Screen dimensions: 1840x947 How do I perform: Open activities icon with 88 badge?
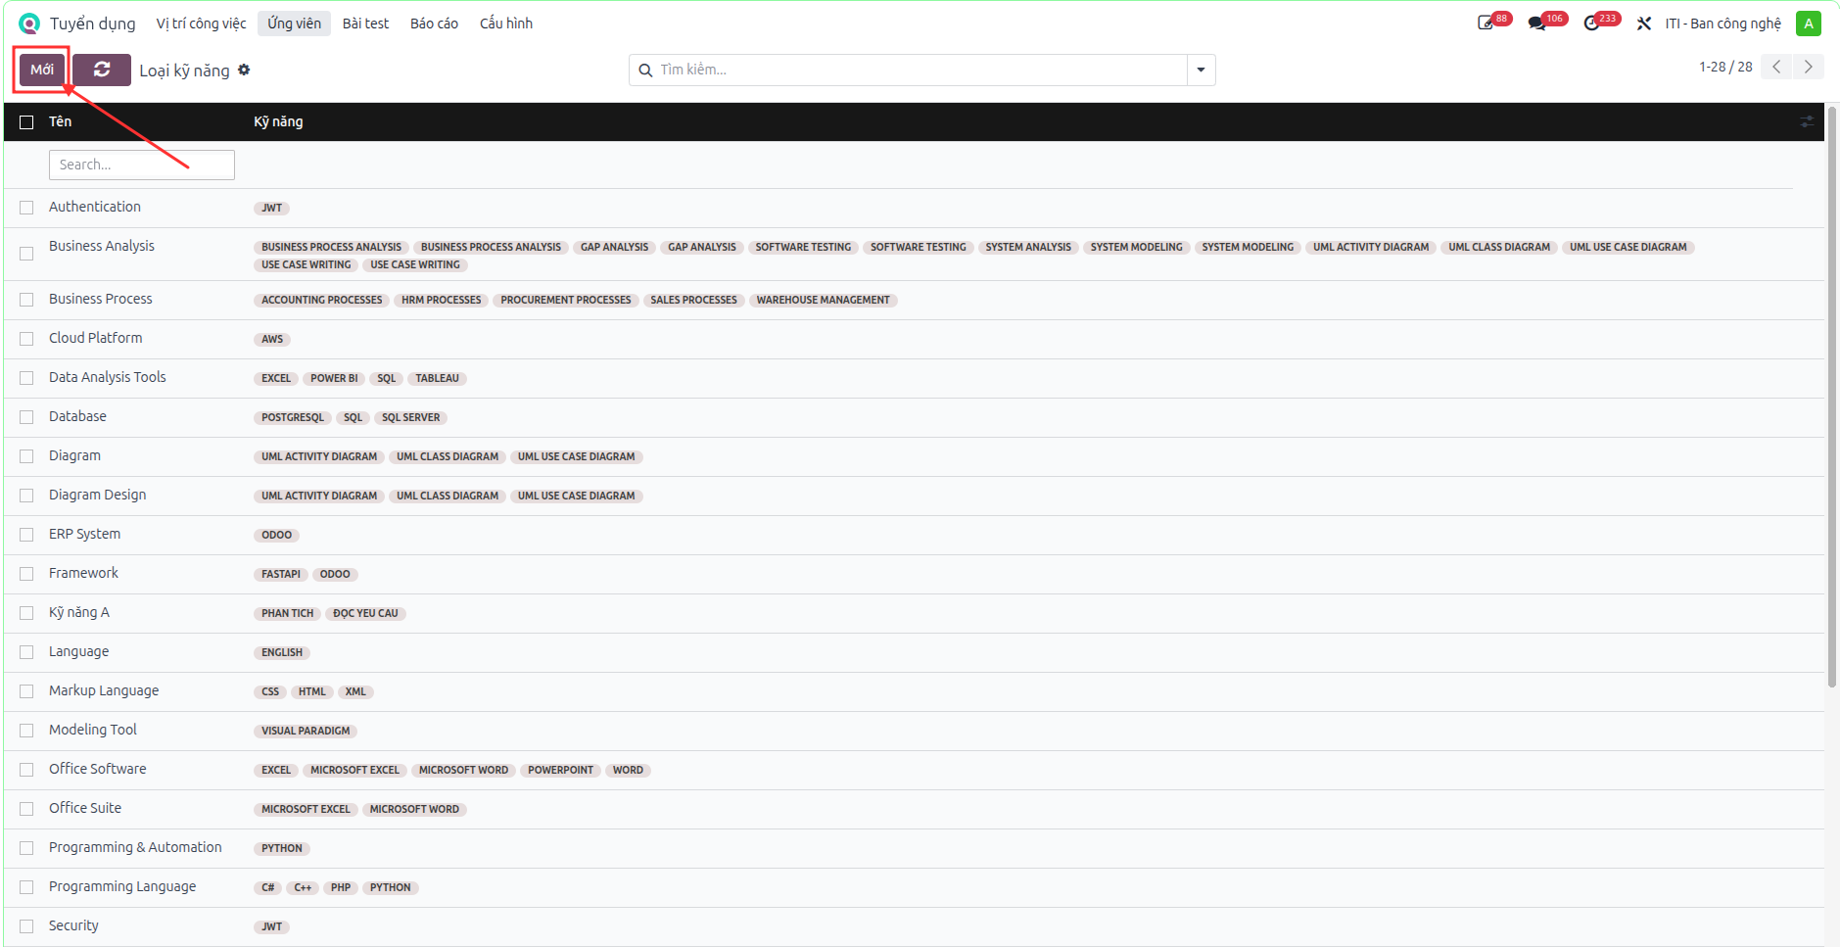pos(1486,24)
